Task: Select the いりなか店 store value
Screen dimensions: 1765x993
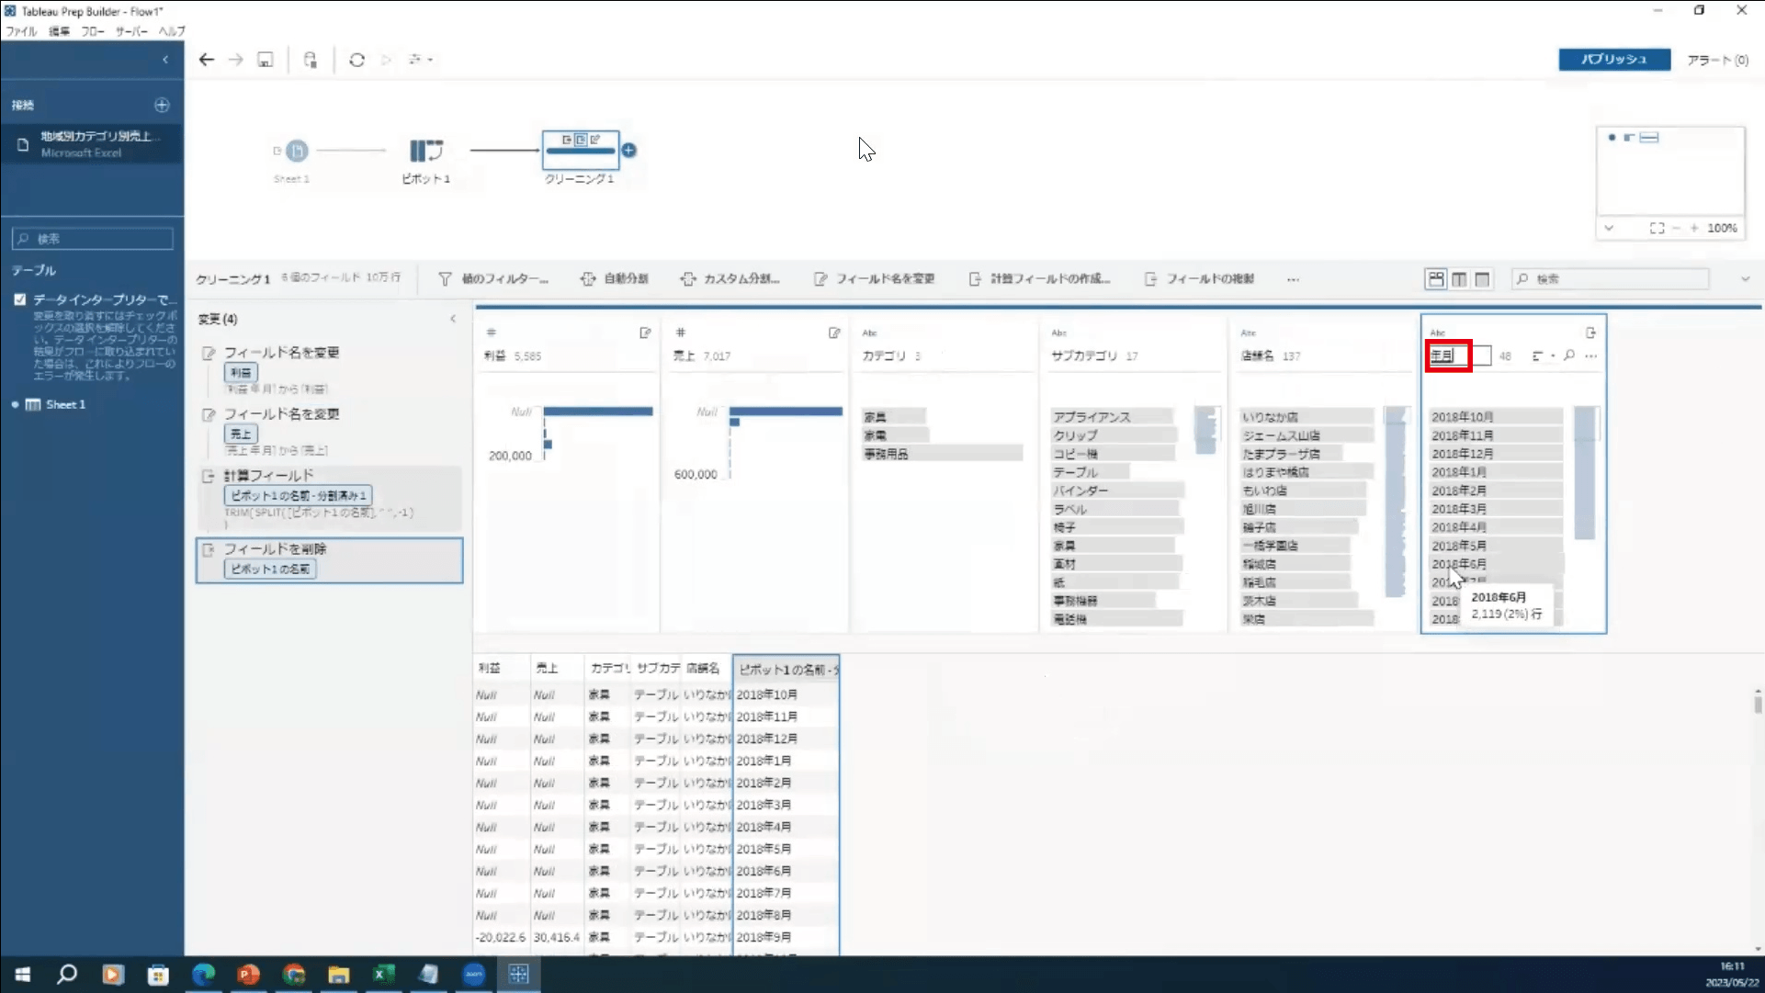Action: pyautogui.click(x=1306, y=417)
